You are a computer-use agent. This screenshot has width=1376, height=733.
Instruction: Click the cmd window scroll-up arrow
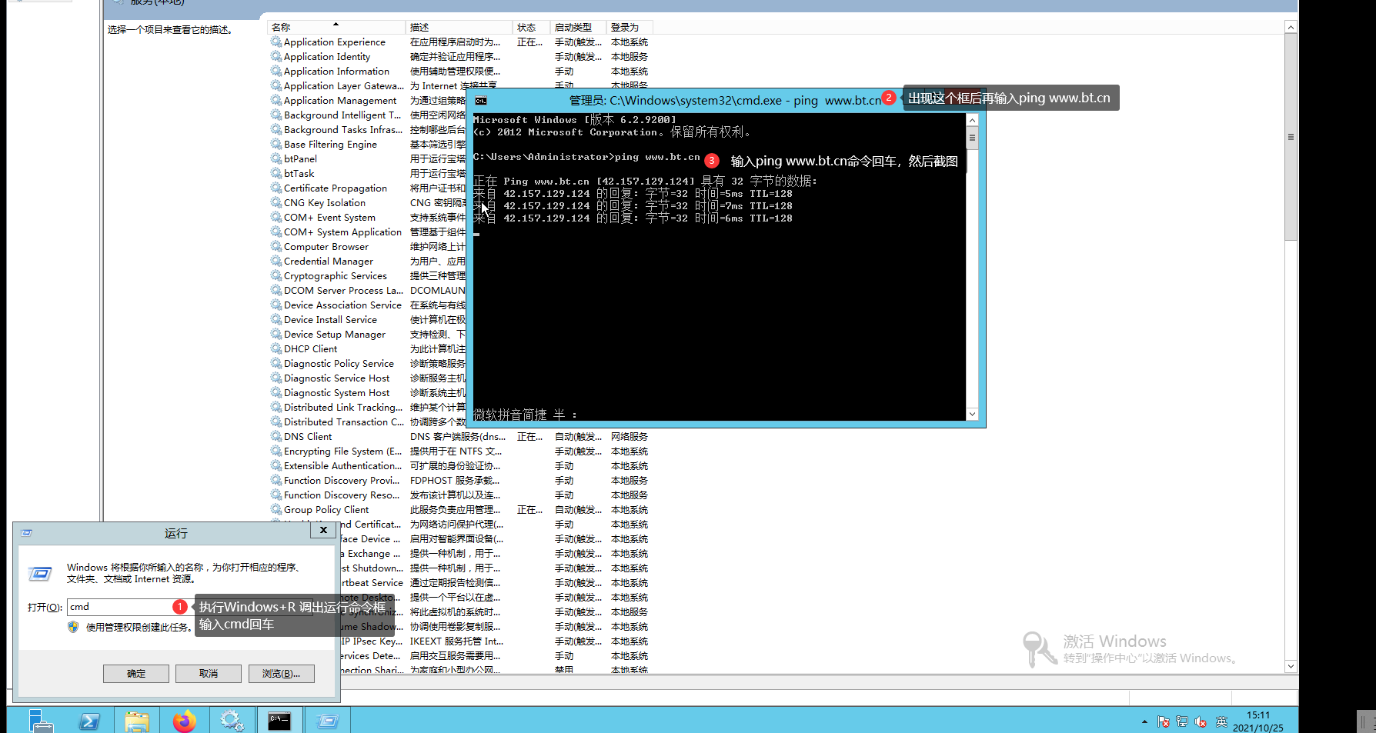pyautogui.click(x=972, y=120)
